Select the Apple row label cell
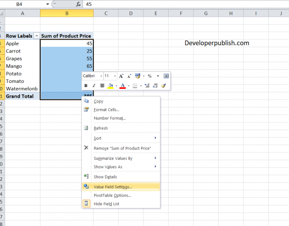The image size is (289, 226). (x=23, y=43)
